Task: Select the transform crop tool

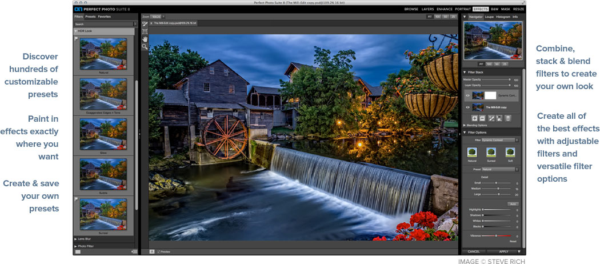Action: (145, 31)
